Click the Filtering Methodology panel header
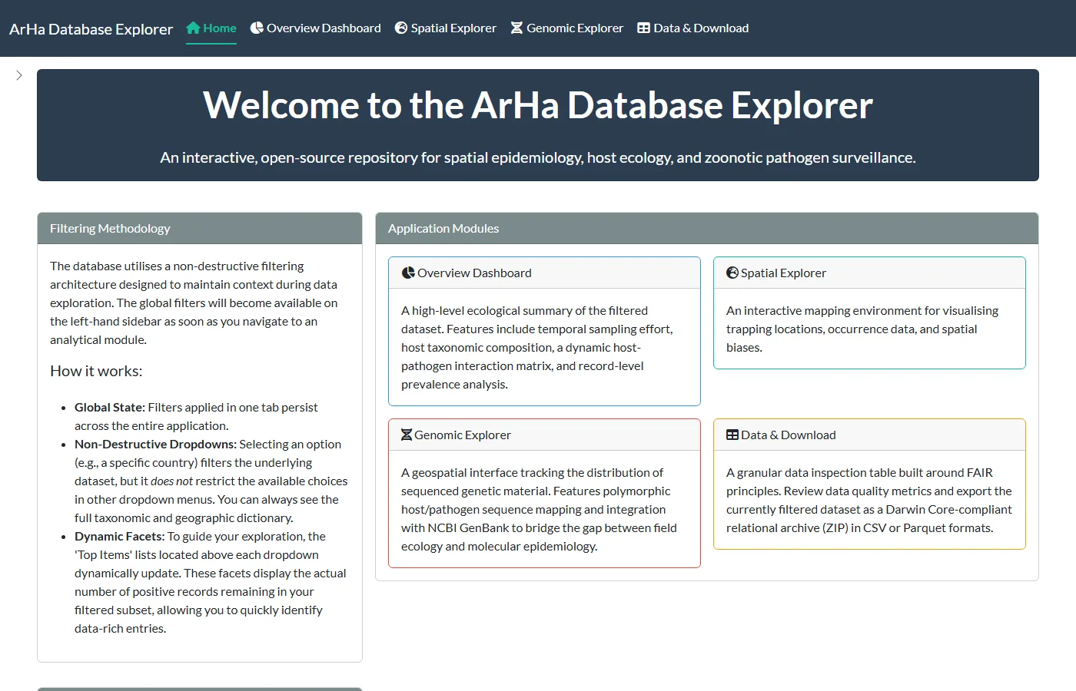 coord(200,228)
